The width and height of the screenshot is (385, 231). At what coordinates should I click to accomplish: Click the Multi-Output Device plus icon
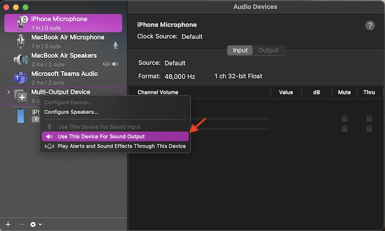(21, 96)
